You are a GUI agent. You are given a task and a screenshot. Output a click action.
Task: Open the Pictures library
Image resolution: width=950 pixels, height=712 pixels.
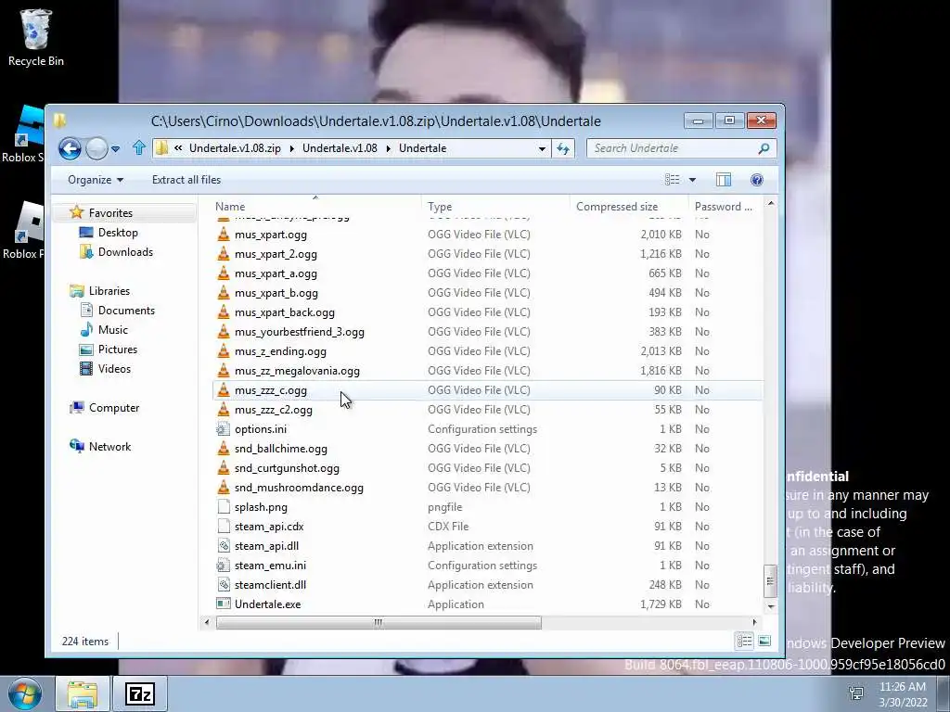[118, 350]
